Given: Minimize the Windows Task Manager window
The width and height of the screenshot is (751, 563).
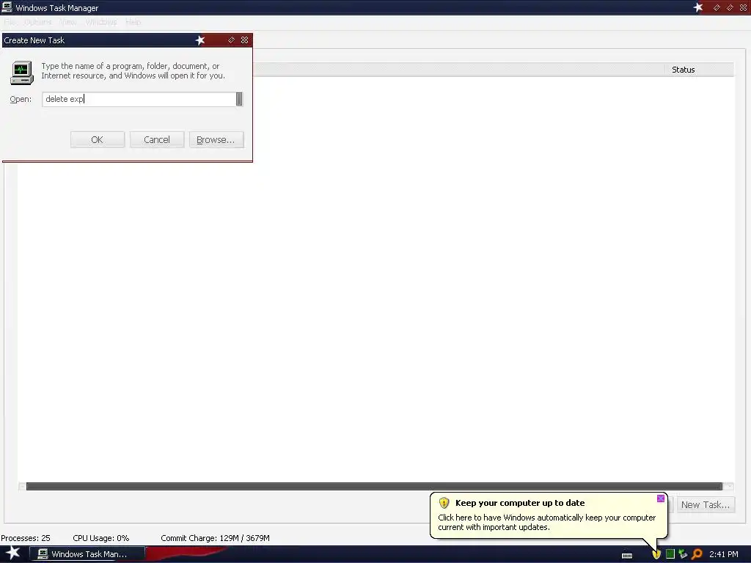Looking at the screenshot, I should pos(717,7).
